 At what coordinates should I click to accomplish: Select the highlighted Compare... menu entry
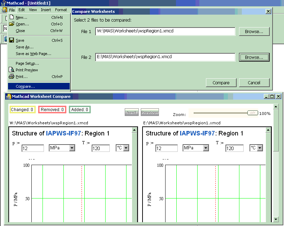[39, 86]
